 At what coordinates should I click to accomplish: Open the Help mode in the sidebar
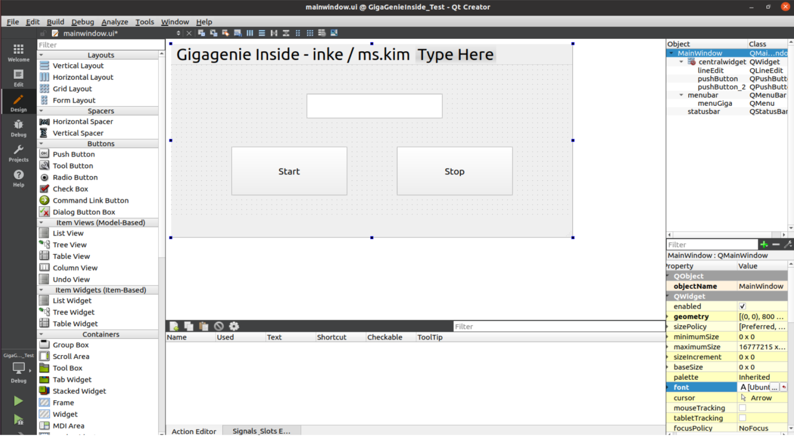[x=18, y=178]
